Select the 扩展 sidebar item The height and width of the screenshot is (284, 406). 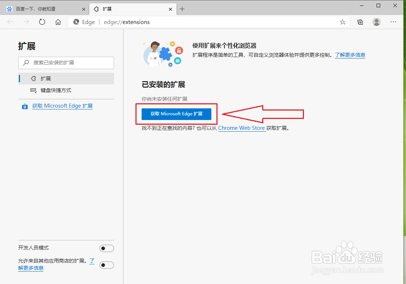[66, 79]
